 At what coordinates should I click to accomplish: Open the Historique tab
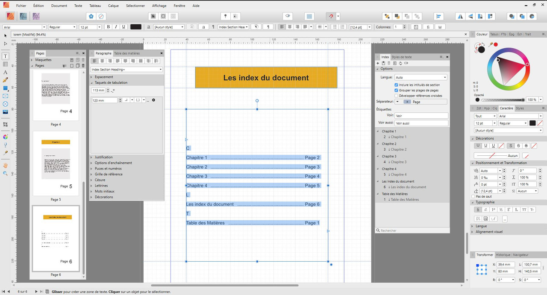pyautogui.click(x=503, y=255)
